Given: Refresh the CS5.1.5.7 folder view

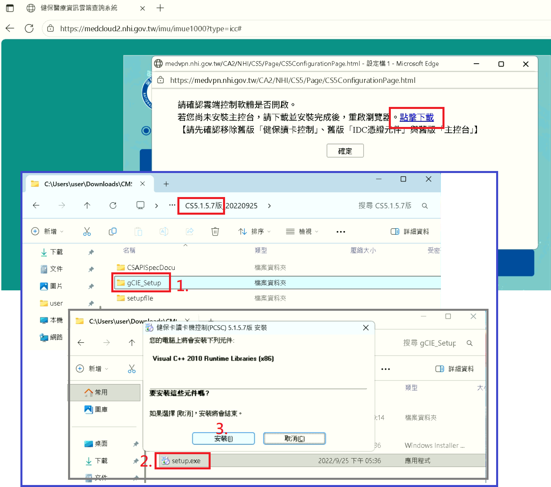Looking at the screenshot, I should coord(113,205).
